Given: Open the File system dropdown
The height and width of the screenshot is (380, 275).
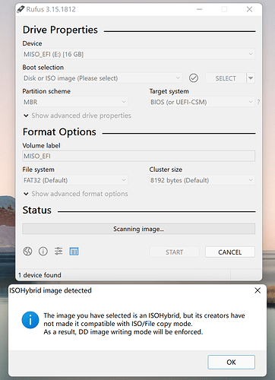Looking at the screenshot, I should click(x=75, y=180).
